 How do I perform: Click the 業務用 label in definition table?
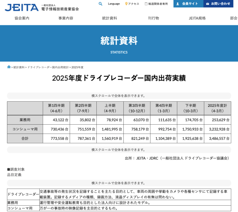pyautogui.click(x=23, y=202)
